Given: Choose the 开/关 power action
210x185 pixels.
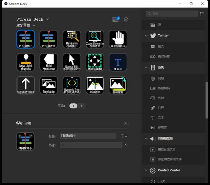Looking at the screenshot, I should pos(174,181).
